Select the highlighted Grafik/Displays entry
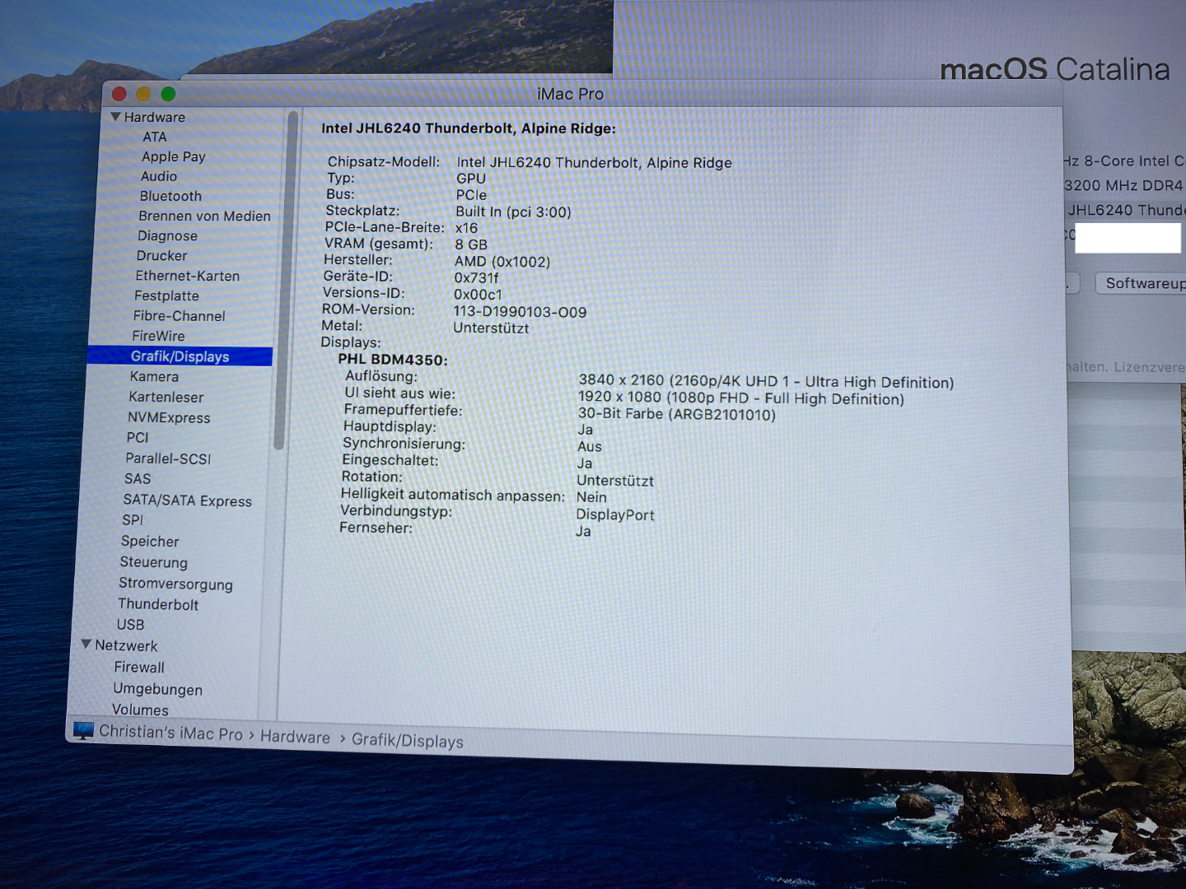Image resolution: width=1186 pixels, height=889 pixels. point(180,356)
